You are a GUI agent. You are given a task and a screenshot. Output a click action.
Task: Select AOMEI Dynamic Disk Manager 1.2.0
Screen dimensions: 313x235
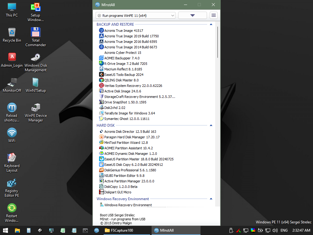click(128, 154)
